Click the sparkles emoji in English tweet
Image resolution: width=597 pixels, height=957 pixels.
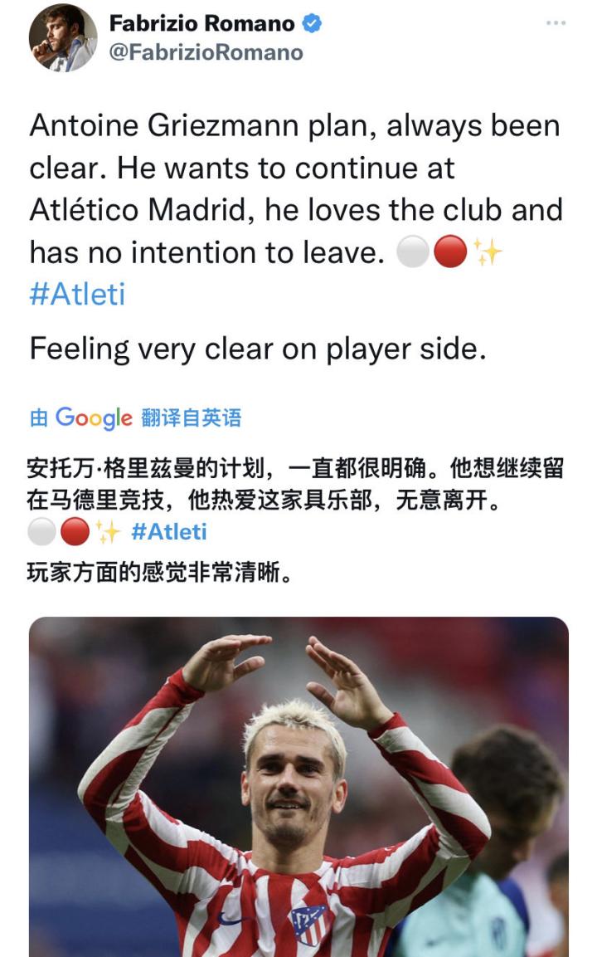[488, 252]
